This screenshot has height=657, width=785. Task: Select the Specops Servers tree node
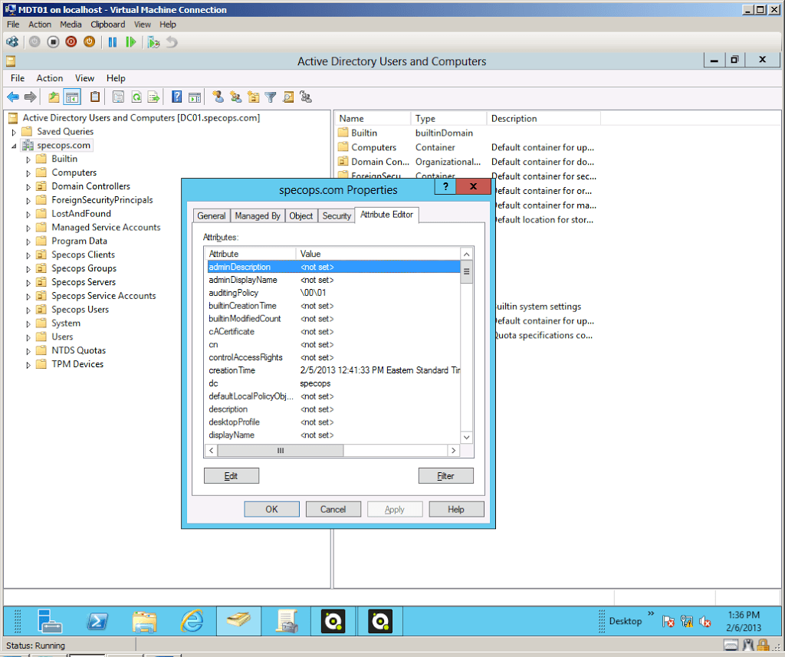[x=83, y=282]
